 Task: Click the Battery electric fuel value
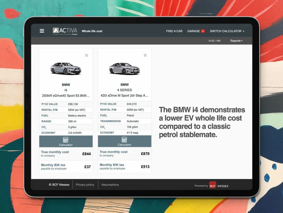tap(77, 116)
